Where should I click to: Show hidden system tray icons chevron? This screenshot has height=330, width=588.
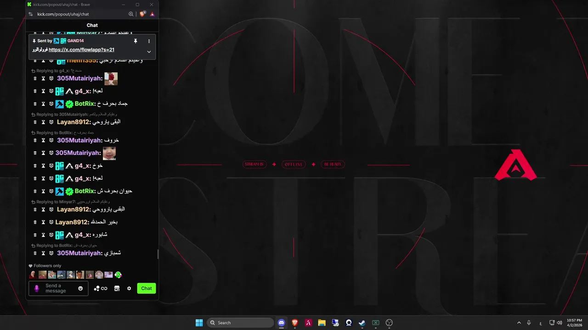519,323
